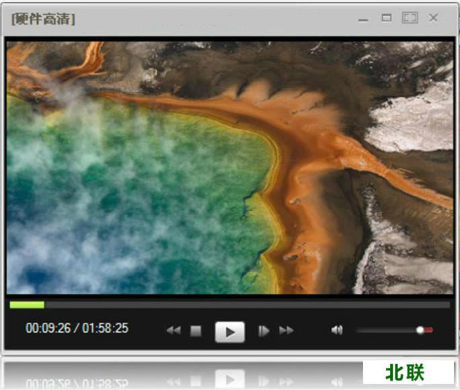Screen dimensions: 460x390
Task: Stop the video playback
Action: [x=196, y=331]
